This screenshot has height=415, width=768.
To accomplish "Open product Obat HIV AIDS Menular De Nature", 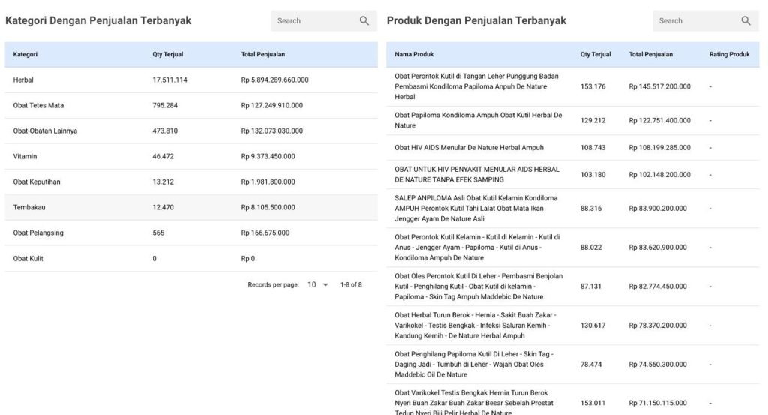I will 469,148.
